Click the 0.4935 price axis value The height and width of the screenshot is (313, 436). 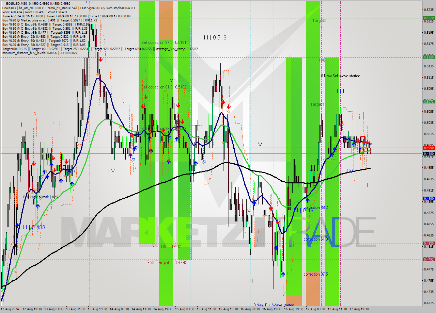(x=429, y=179)
